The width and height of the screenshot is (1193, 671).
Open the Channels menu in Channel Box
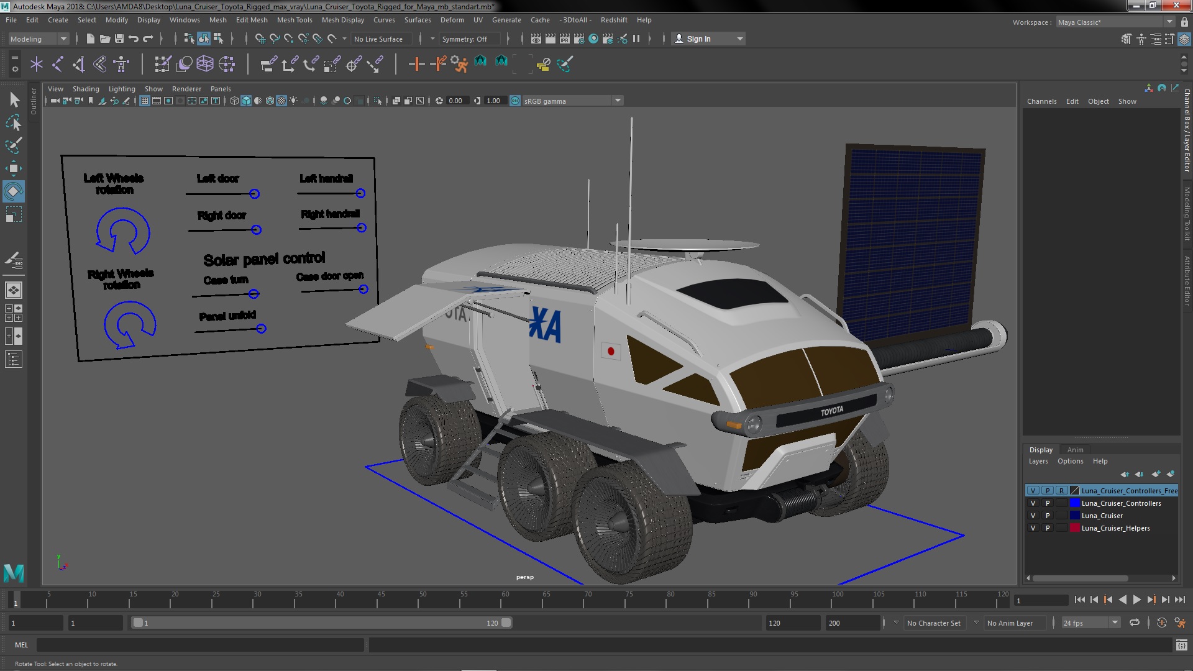[x=1041, y=101]
